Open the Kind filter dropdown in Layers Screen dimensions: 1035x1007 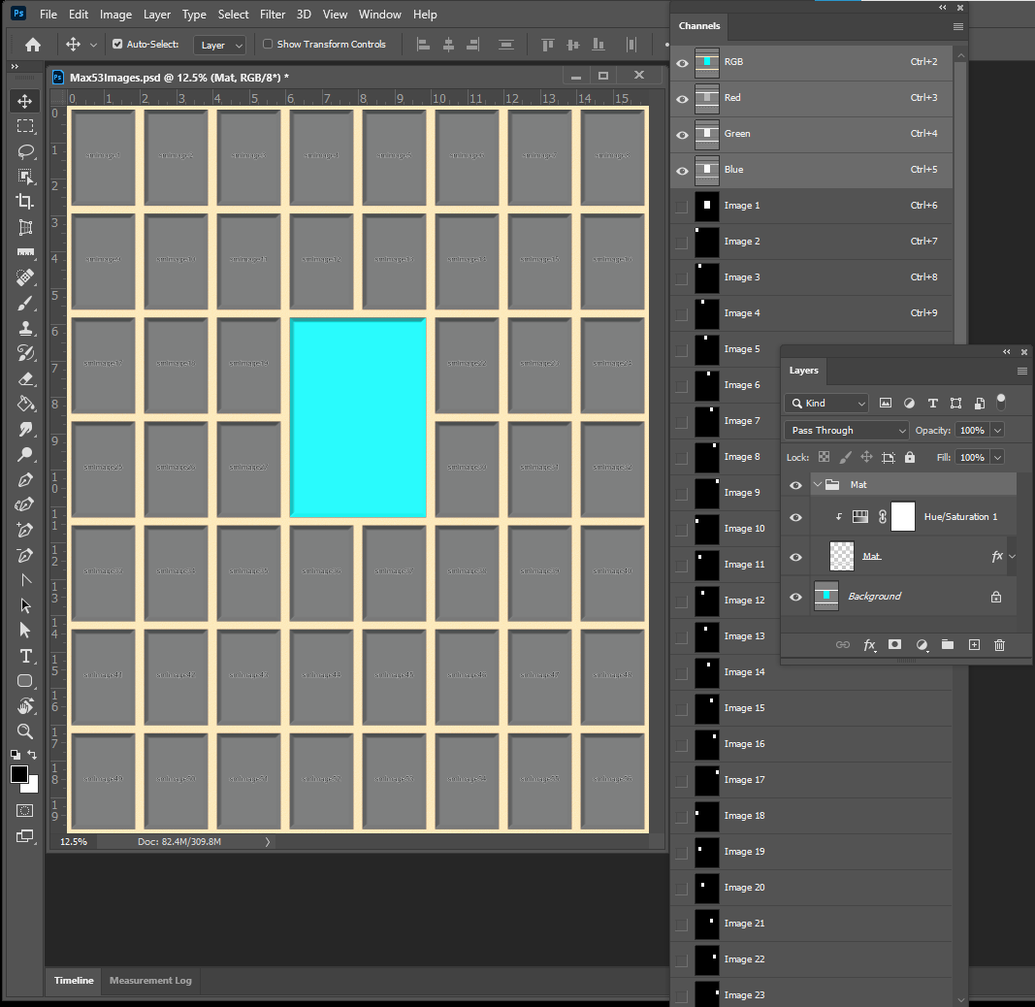tap(827, 404)
